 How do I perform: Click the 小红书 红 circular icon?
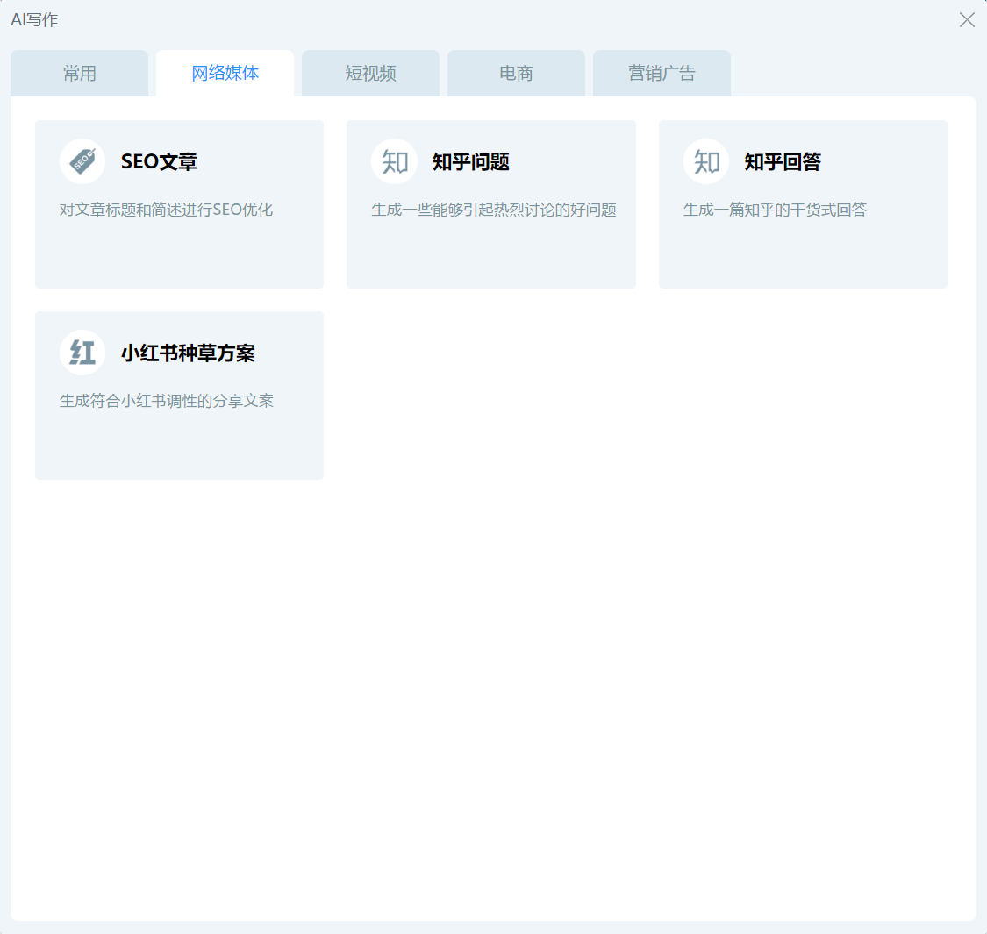coord(82,353)
